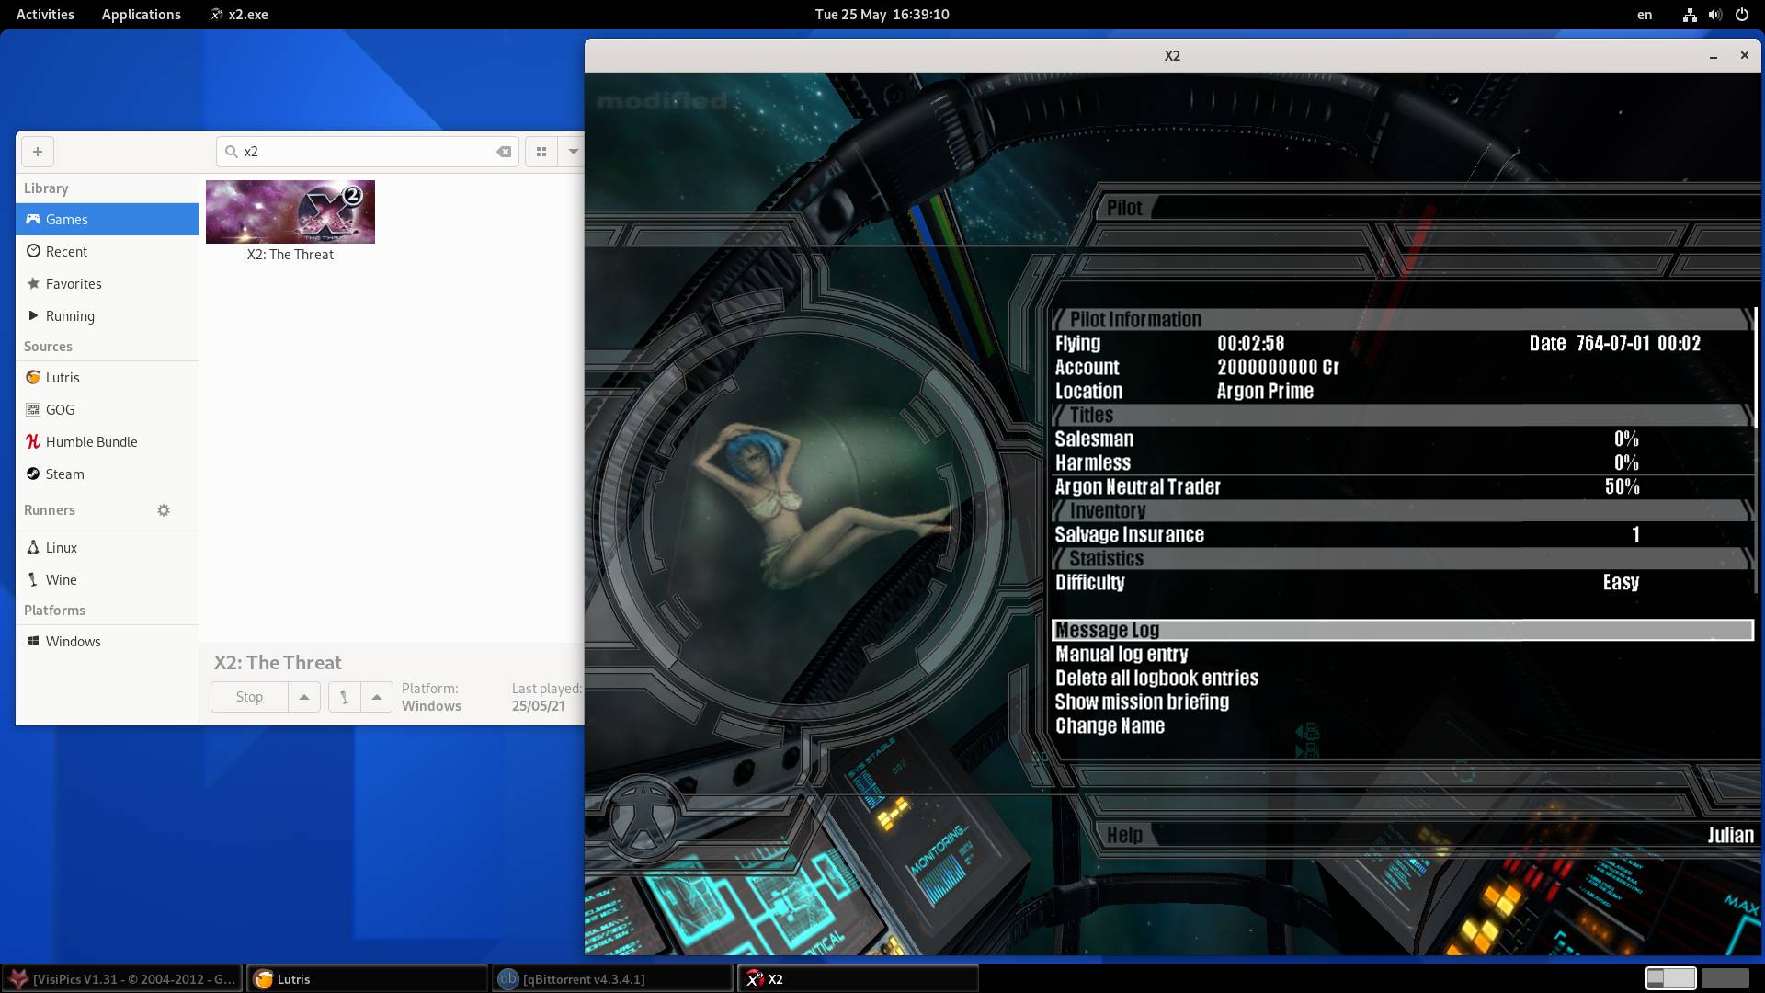Select Manual log entry in the X2 menu

(1403, 654)
